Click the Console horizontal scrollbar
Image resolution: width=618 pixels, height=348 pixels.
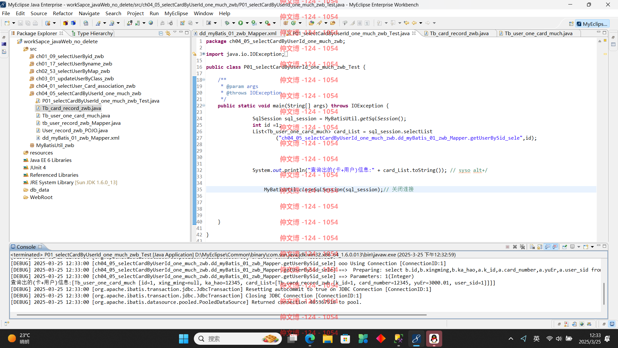point(222,315)
